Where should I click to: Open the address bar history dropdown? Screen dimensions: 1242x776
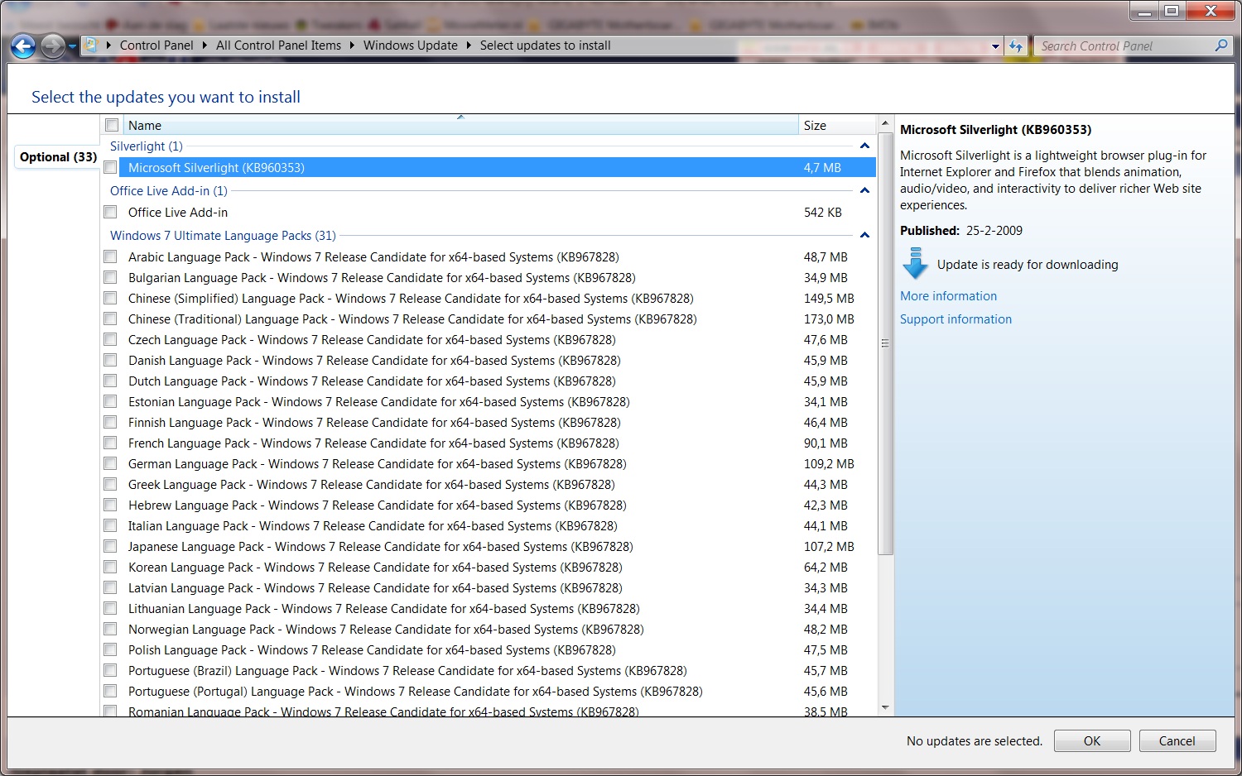click(995, 46)
